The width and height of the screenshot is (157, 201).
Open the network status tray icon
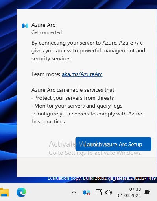coord(99,192)
